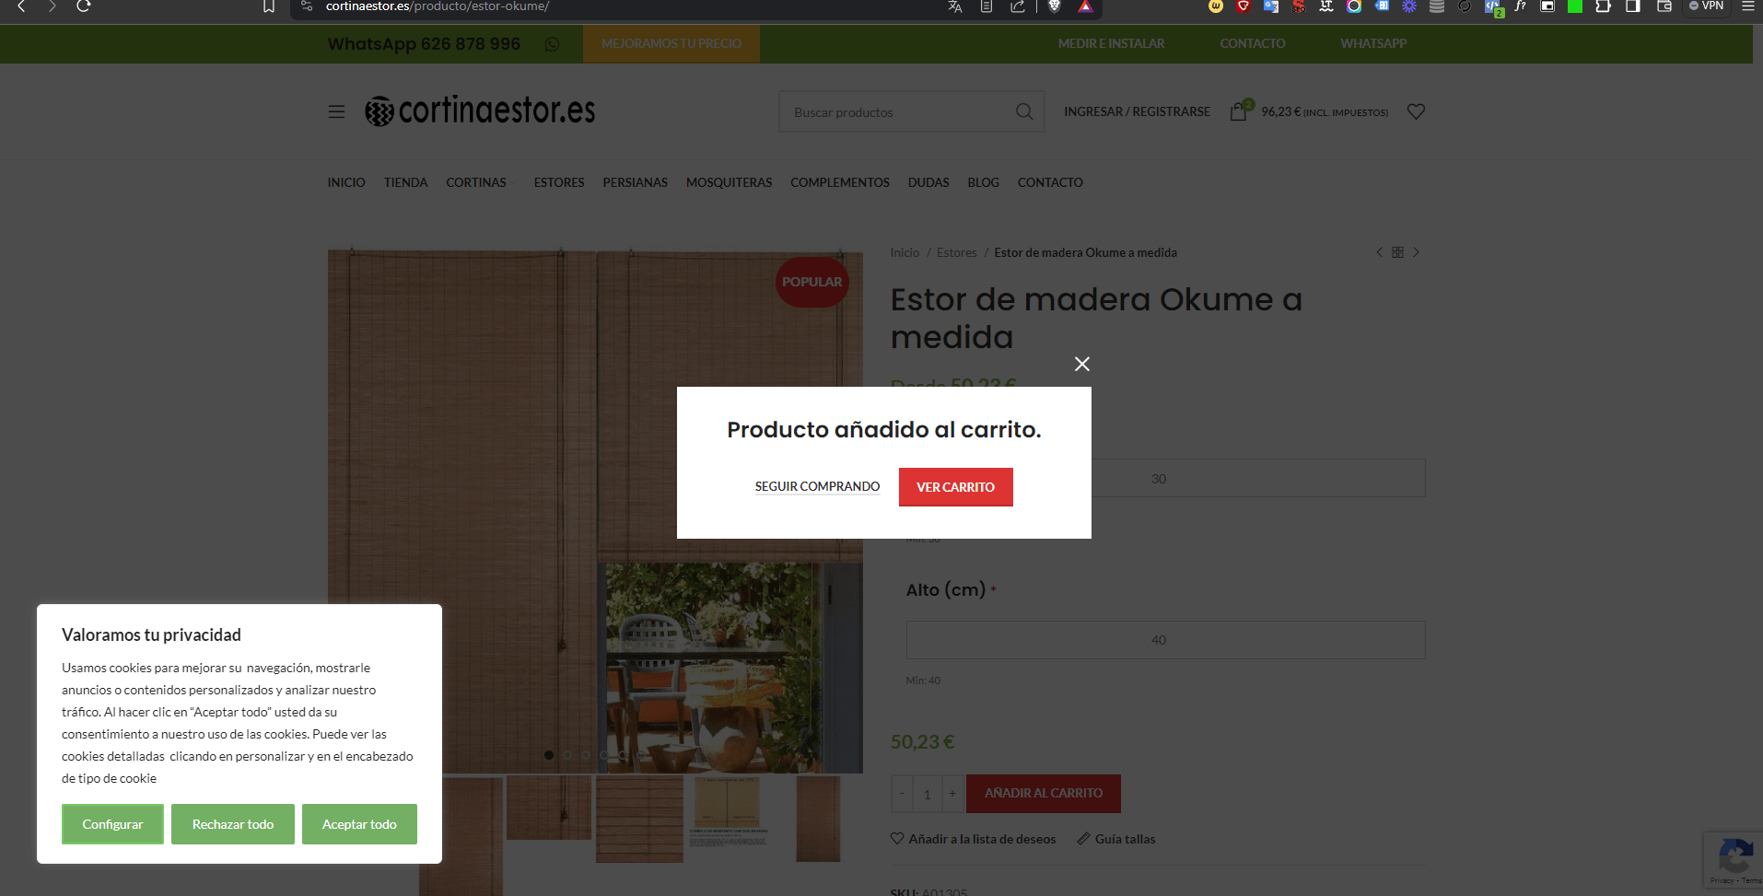Open the hamburger menu beside the logo
The width and height of the screenshot is (1763, 896).
[x=336, y=111]
